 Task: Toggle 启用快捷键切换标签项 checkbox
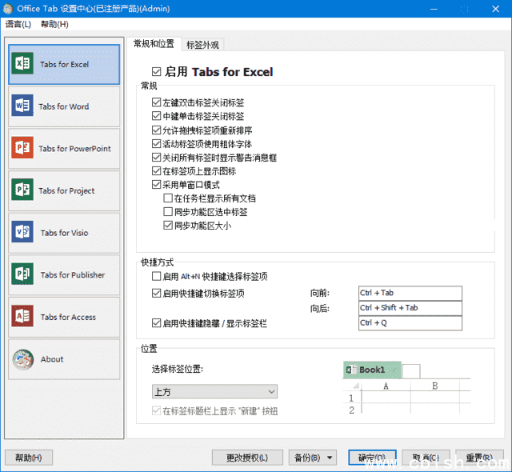(x=157, y=293)
